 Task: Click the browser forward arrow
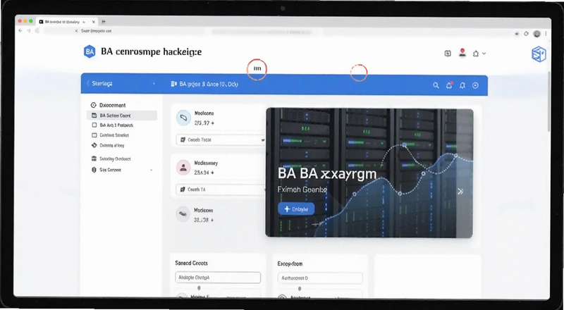click(x=29, y=31)
